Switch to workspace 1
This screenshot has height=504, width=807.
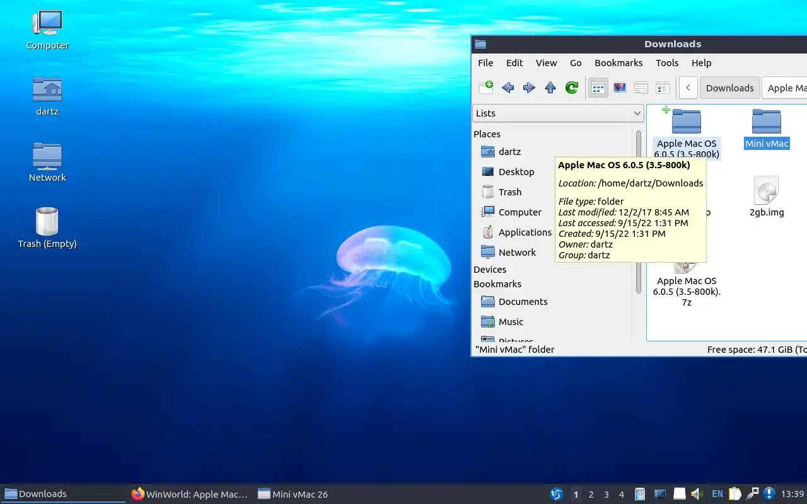click(576, 495)
